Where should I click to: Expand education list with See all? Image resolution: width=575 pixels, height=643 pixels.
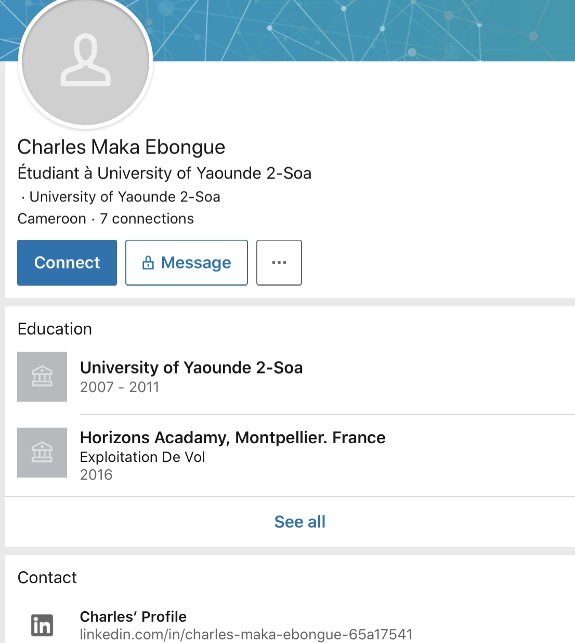pos(300,522)
